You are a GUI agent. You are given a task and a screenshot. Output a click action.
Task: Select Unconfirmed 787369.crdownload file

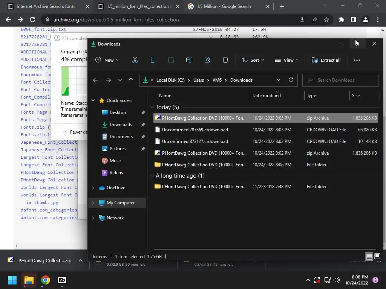coord(265,130)
